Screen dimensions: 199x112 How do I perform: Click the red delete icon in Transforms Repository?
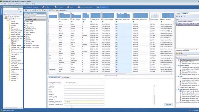click(x=182, y=53)
